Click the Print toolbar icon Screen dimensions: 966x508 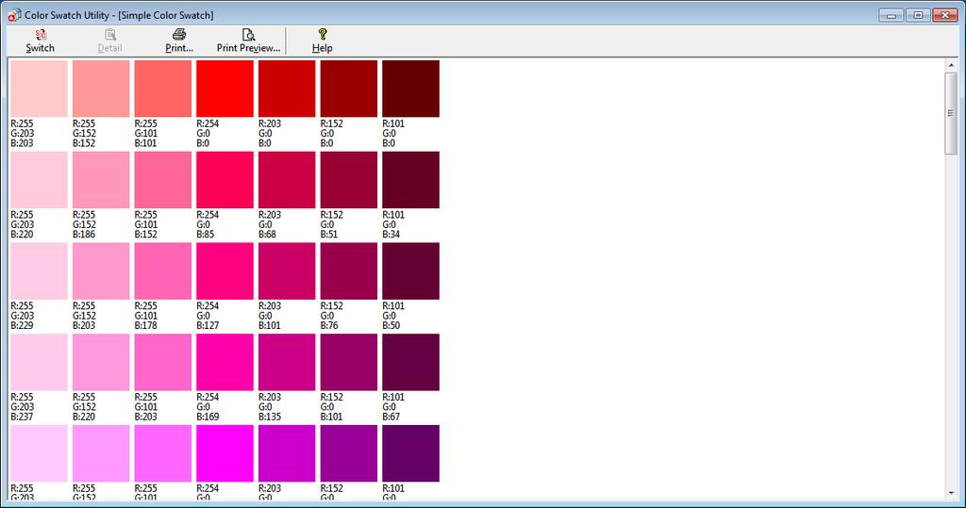(x=178, y=41)
